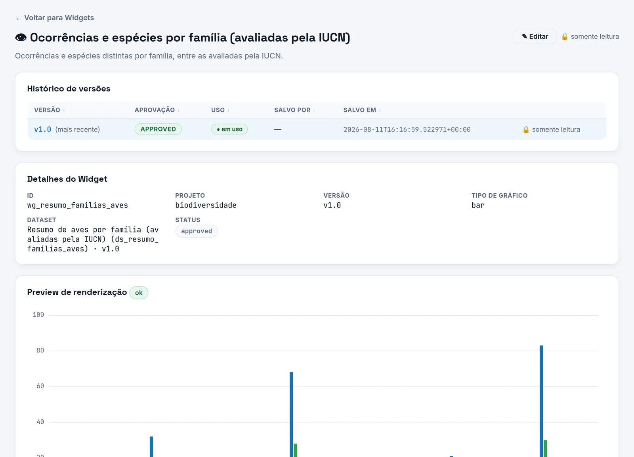Click the Histórico de versões heading
The width and height of the screenshot is (634, 457).
pos(69,89)
